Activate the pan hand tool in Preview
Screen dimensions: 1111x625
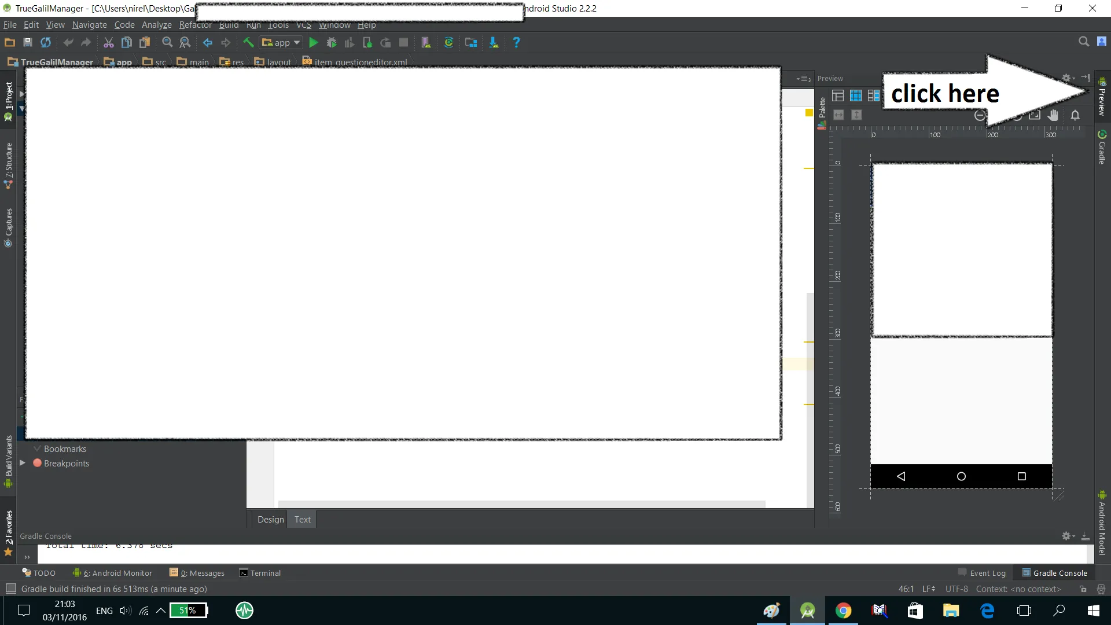[x=1053, y=115]
